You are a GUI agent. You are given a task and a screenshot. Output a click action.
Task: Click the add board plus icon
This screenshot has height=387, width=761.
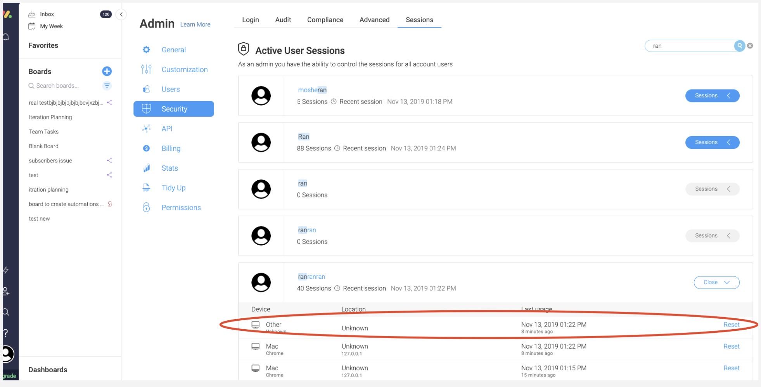coord(107,71)
